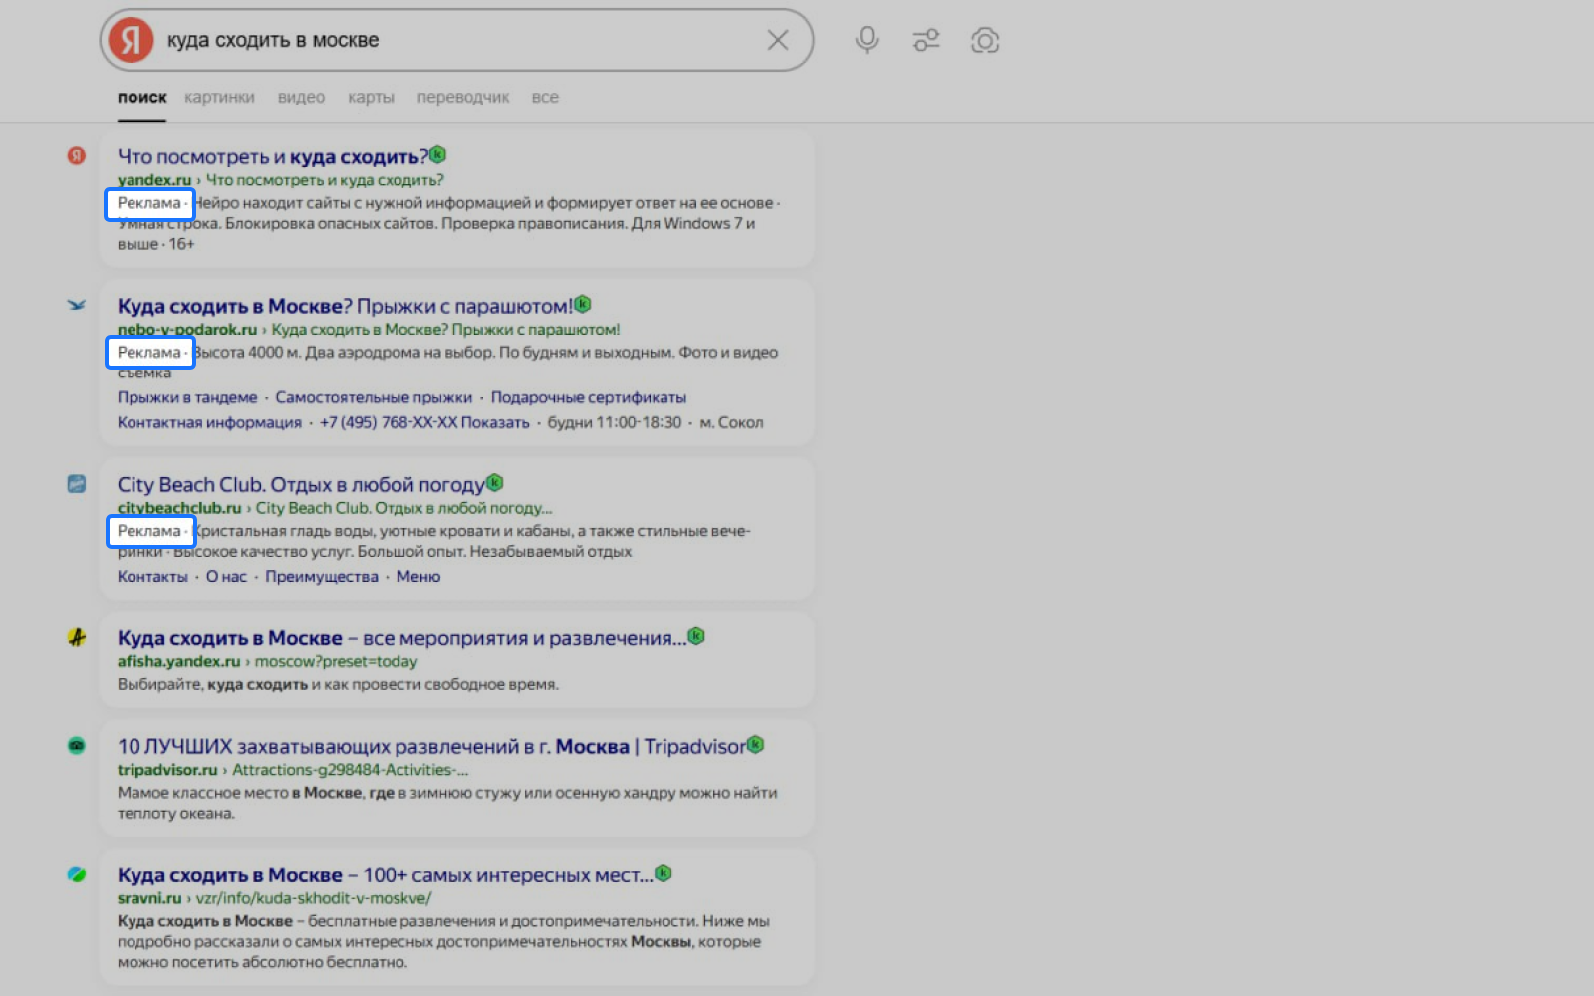The width and height of the screenshot is (1594, 996).
Task: Click afisha.yandex.ru favicon beside result
Action: [77, 637]
